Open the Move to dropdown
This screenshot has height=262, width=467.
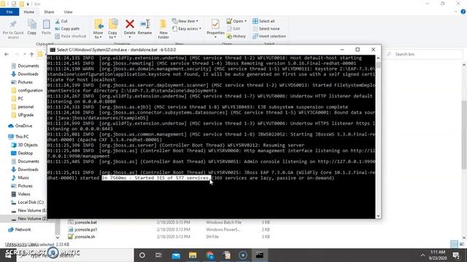98,29
